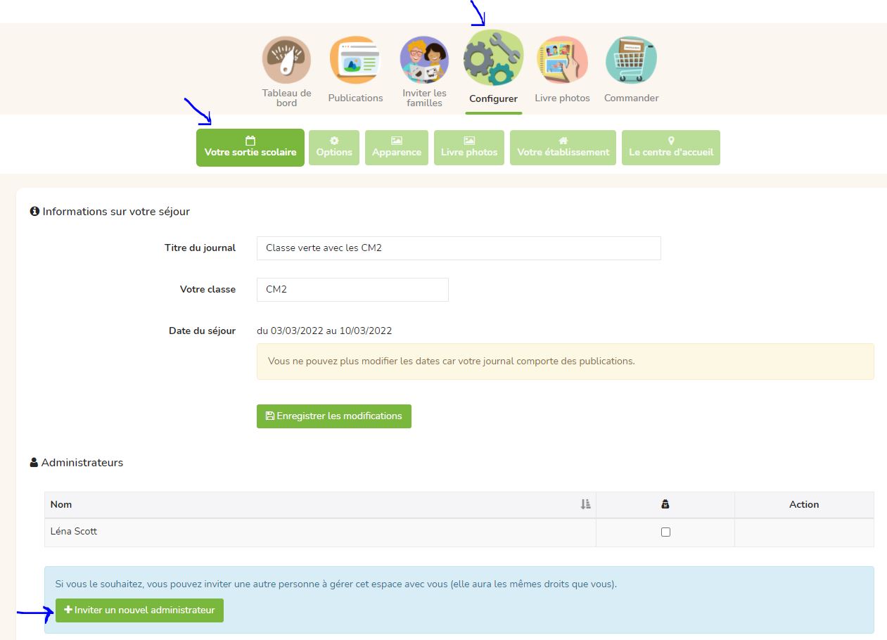The height and width of the screenshot is (640, 887).
Task: Click the sort icon in Nom column
Action: coord(585,504)
